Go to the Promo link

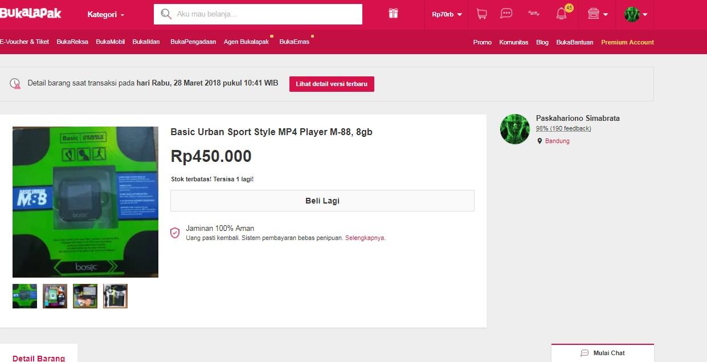pyautogui.click(x=483, y=42)
